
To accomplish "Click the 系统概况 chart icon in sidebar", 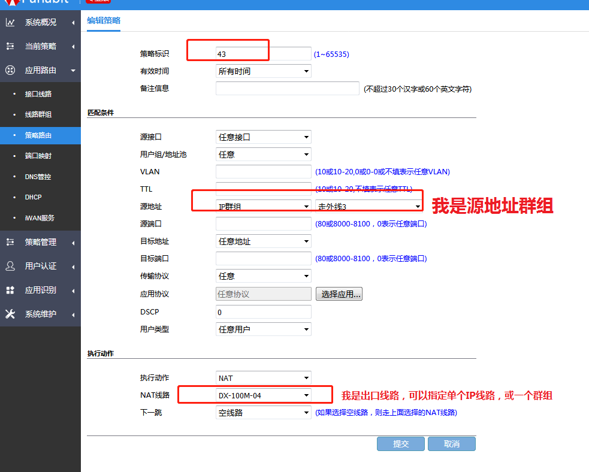I will [x=10, y=23].
